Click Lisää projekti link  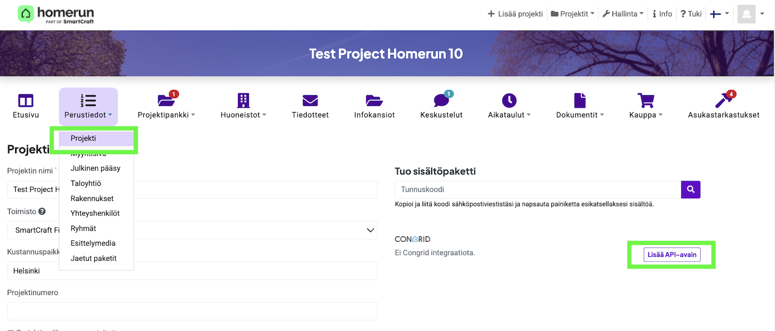(x=515, y=14)
